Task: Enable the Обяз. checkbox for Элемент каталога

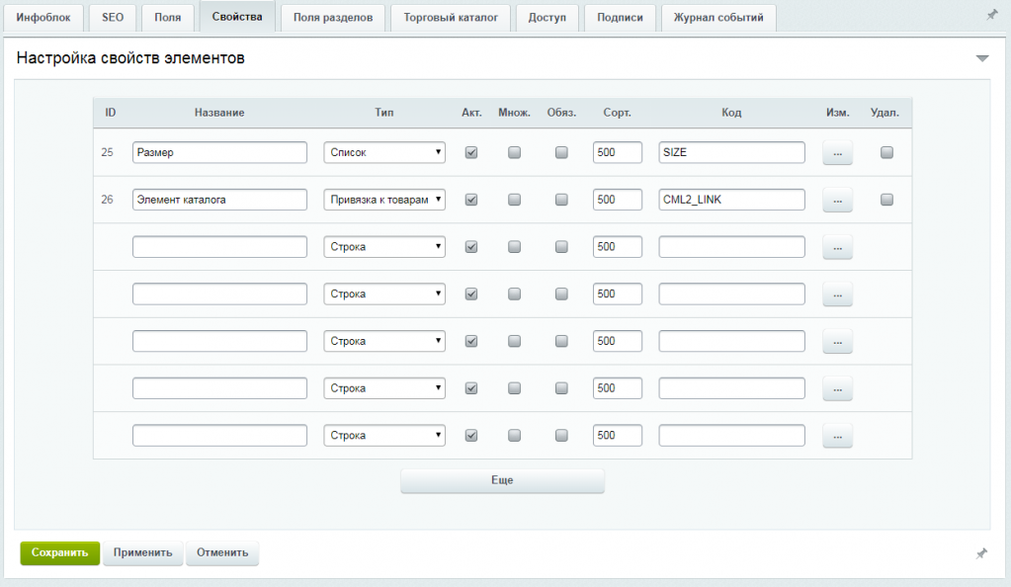Action: (x=561, y=200)
